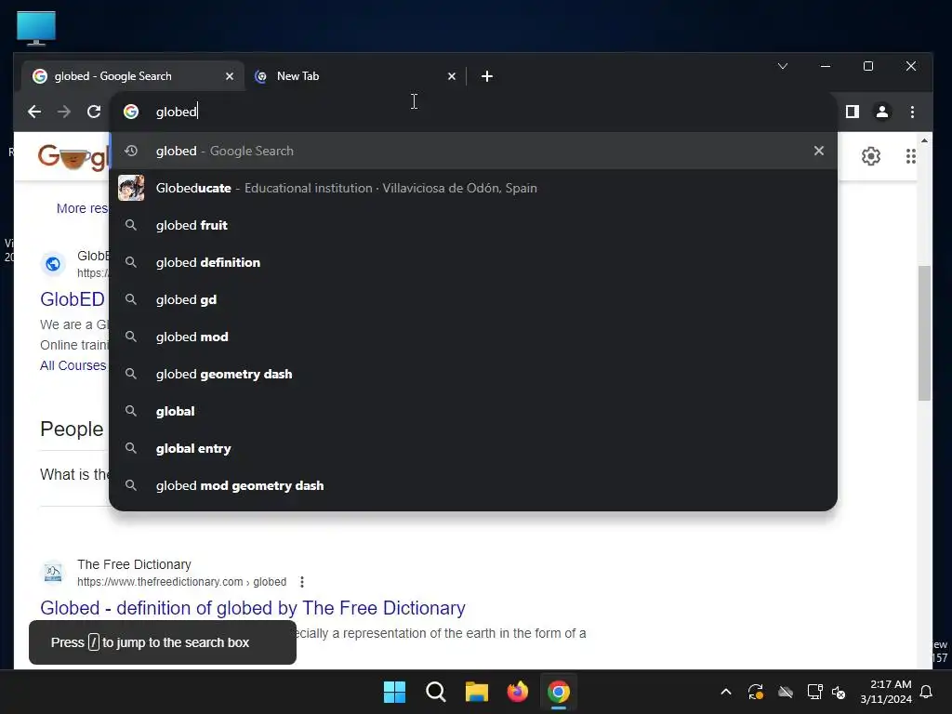This screenshot has height=714, width=952.
Task: Open the Google apps grid
Action: click(x=911, y=156)
